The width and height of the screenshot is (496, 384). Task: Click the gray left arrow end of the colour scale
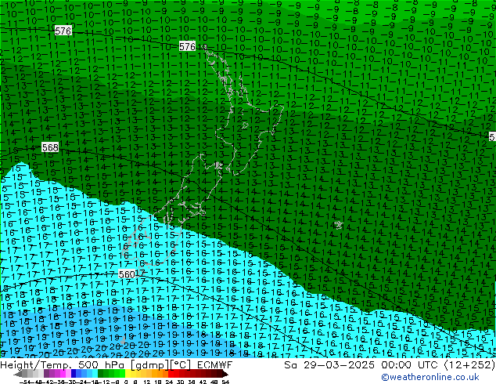tap(18, 374)
